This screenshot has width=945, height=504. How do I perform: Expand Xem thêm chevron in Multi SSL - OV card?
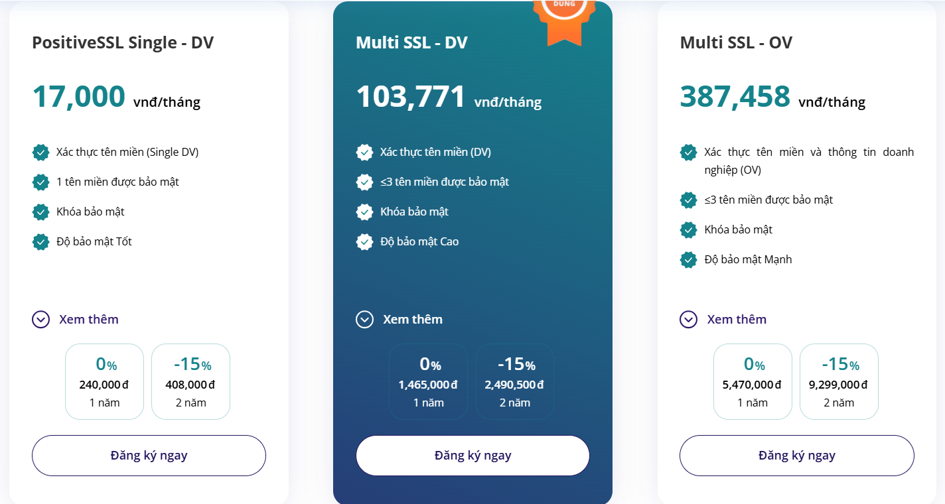click(689, 320)
